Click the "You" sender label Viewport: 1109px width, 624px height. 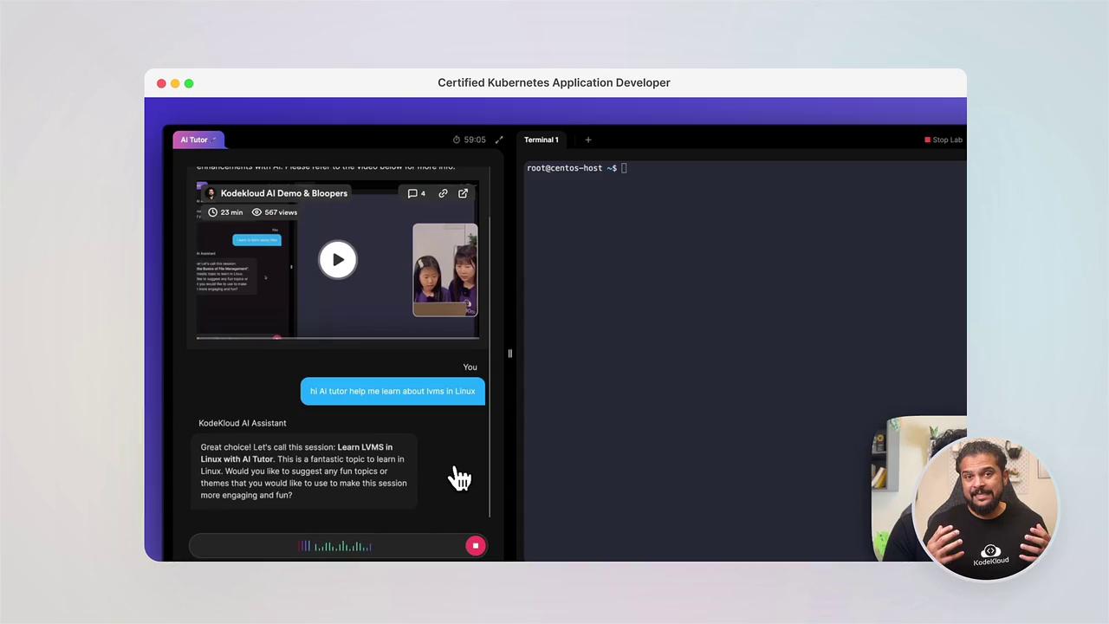click(x=470, y=367)
